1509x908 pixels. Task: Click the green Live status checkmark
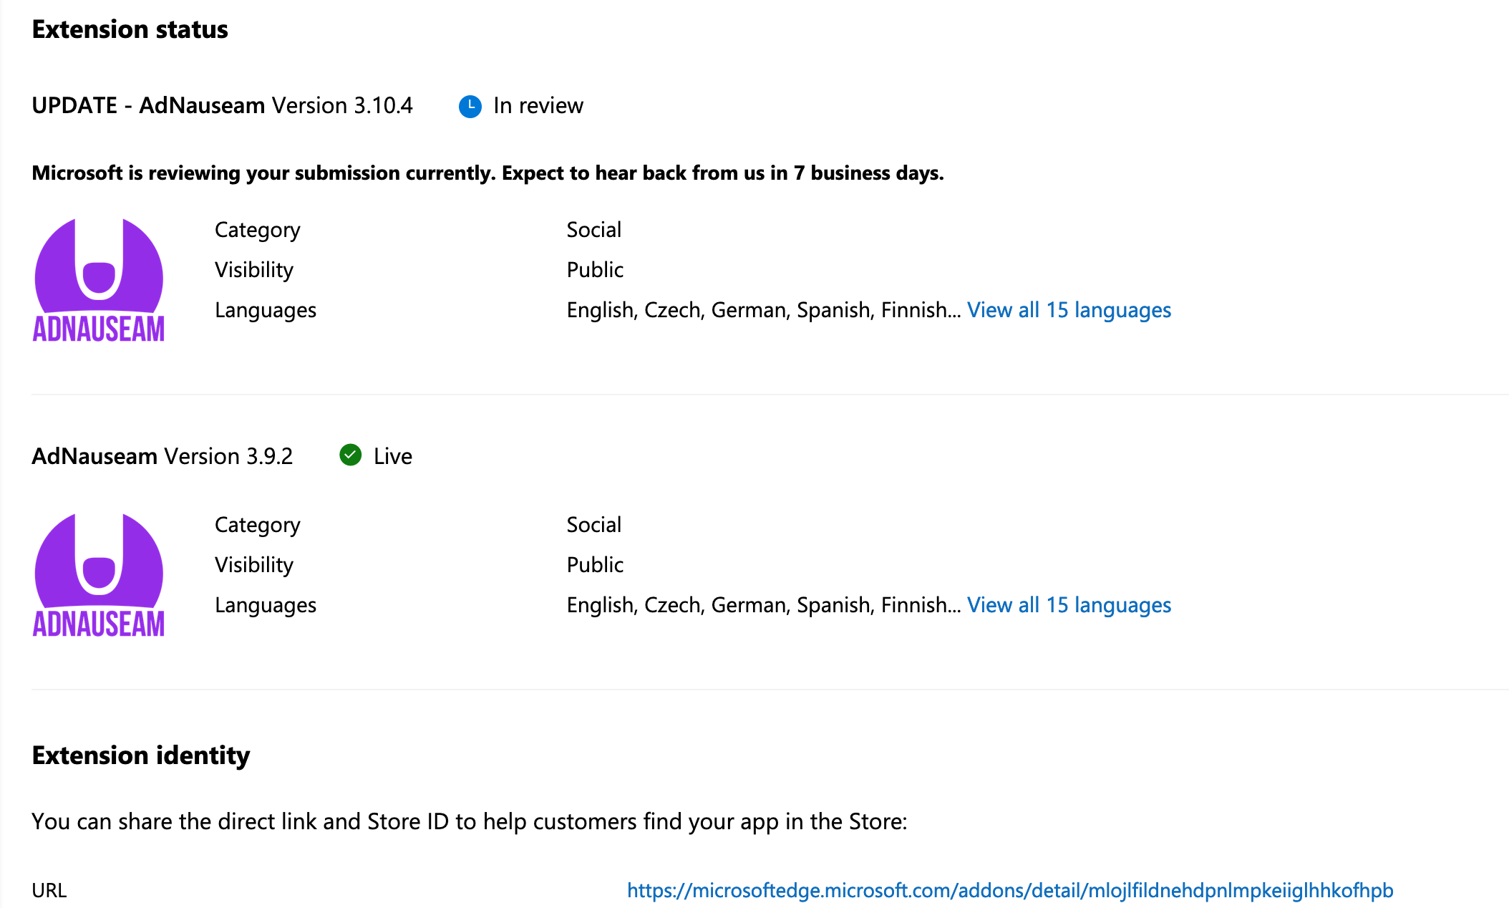click(351, 455)
